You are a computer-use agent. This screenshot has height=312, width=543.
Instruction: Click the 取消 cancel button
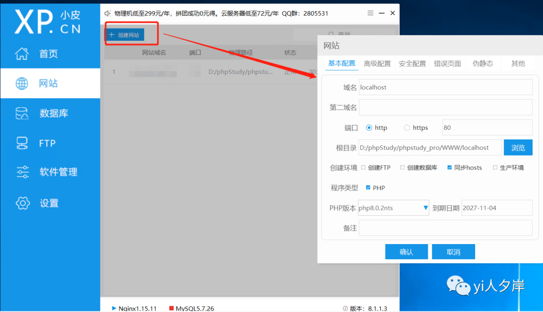pos(454,252)
